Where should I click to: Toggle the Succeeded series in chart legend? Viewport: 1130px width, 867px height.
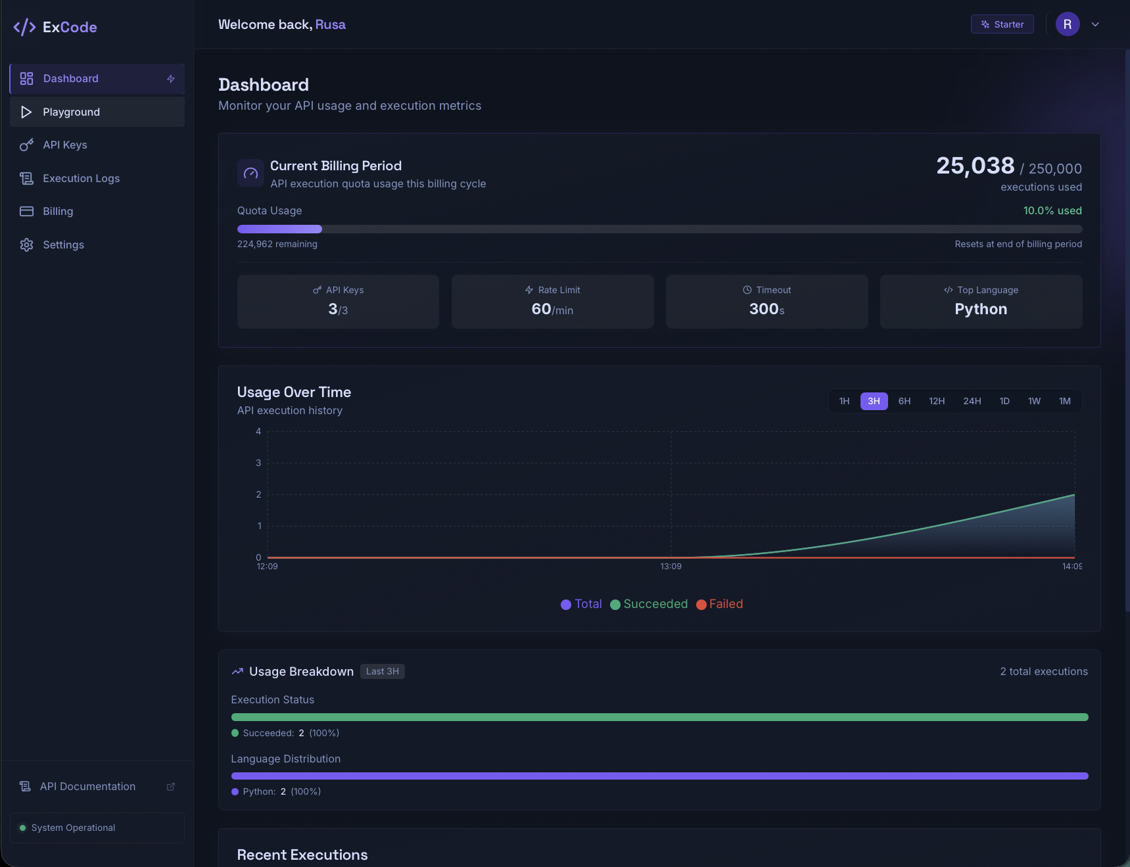(x=649, y=604)
